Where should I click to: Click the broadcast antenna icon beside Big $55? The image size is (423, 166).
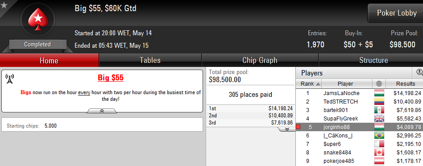pos(9,79)
